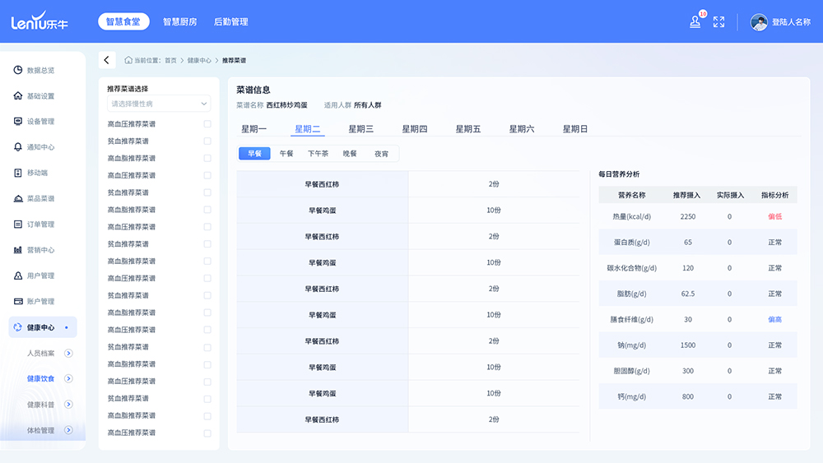
Task: Click 指标分析 column header
Action: click(774, 195)
